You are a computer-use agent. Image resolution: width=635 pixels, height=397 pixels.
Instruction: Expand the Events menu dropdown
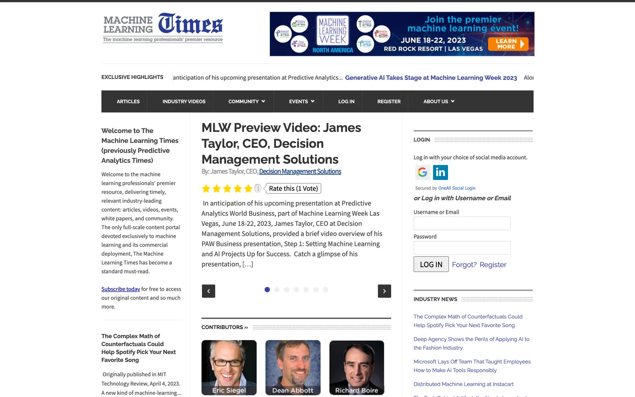coord(302,101)
